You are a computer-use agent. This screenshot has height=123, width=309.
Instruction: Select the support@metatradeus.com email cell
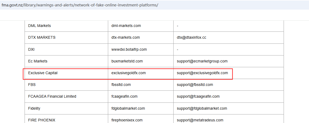click(x=229, y=119)
